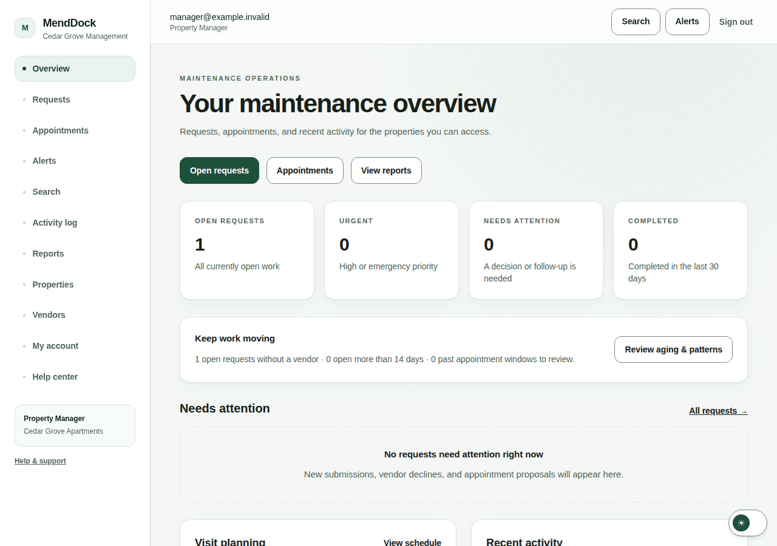Click the "Your maintenance overview" heading
This screenshot has width=777, height=546.
coord(338,104)
